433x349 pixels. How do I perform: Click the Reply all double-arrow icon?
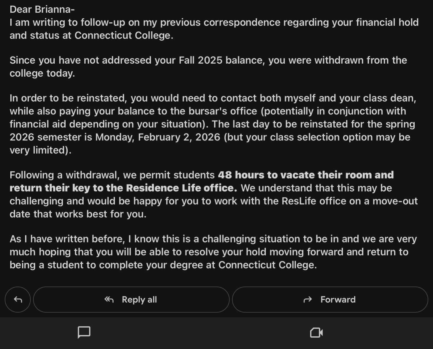click(109, 300)
